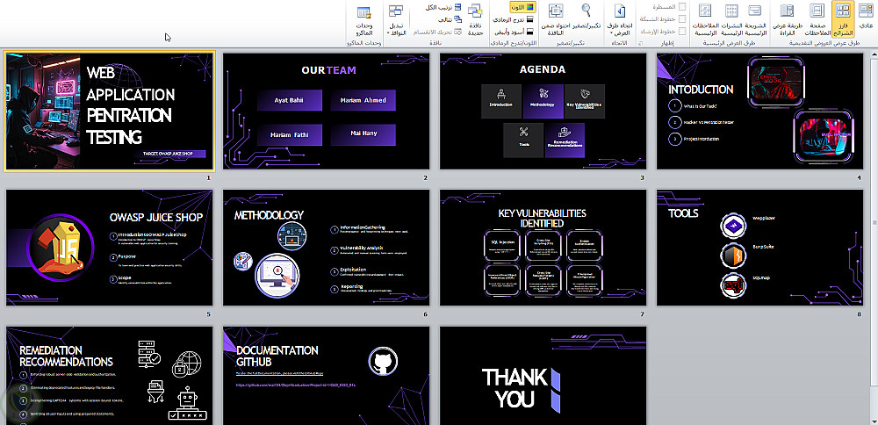Click the Window group label (نافذة)
The image size is (878, 425).
[x=435, y=42]
